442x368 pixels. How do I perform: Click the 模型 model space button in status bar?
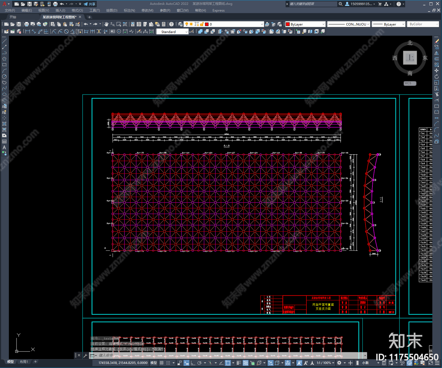[154, 363]
